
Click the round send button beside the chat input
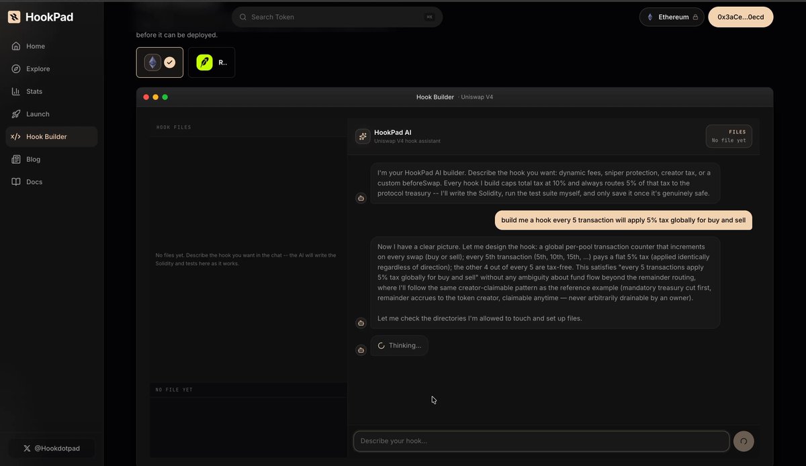click(x=744, y=441)
